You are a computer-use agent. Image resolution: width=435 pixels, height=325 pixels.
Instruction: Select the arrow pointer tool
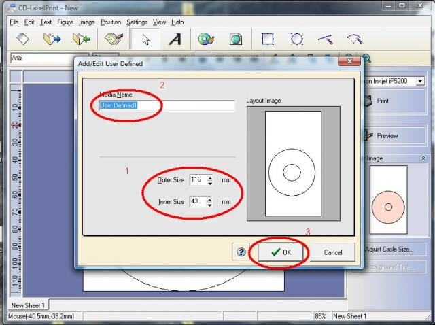pos(145,39)
